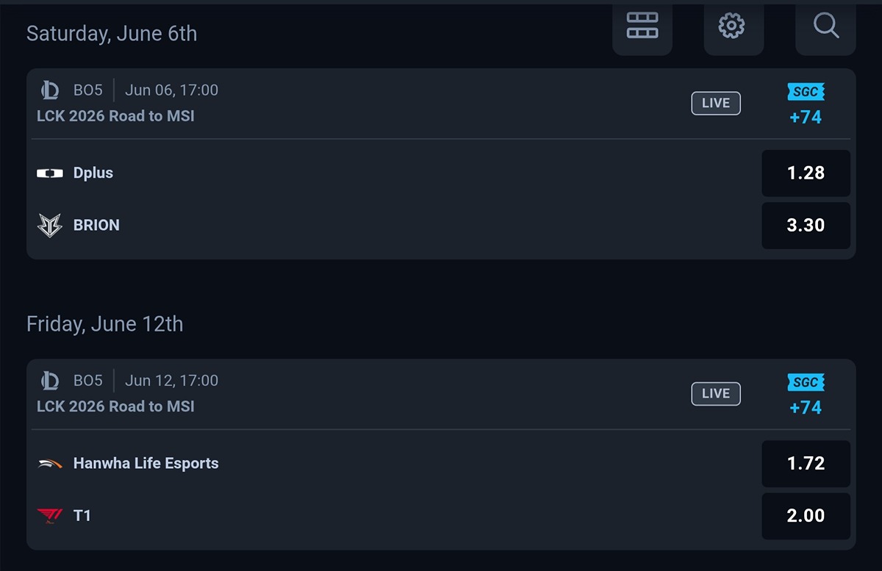The width and height of the screenshot is (882, 571).
Task: Bet on Hanwha Life Esports at 1.72
Action: (806, 464)
